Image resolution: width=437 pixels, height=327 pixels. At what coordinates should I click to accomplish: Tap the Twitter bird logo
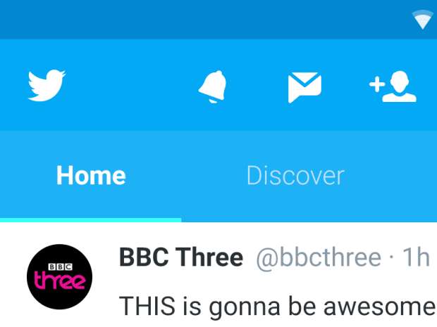click(47, 85)
